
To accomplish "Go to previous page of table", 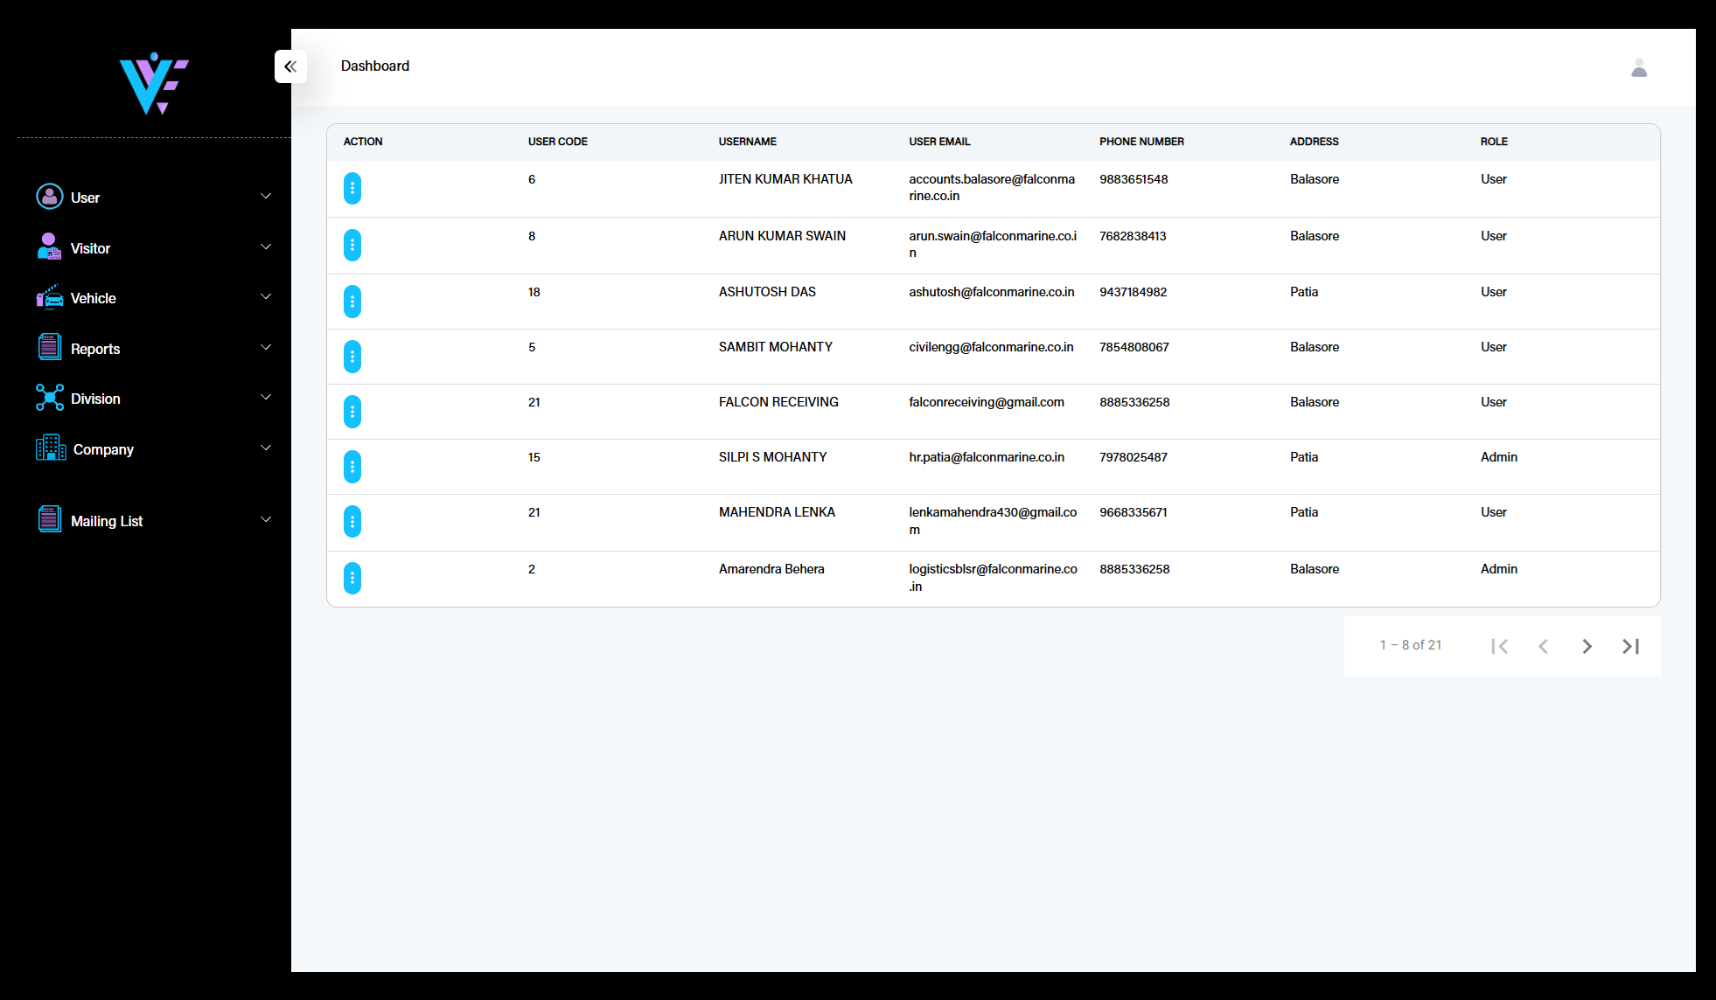I will [x=1543, y=646].
